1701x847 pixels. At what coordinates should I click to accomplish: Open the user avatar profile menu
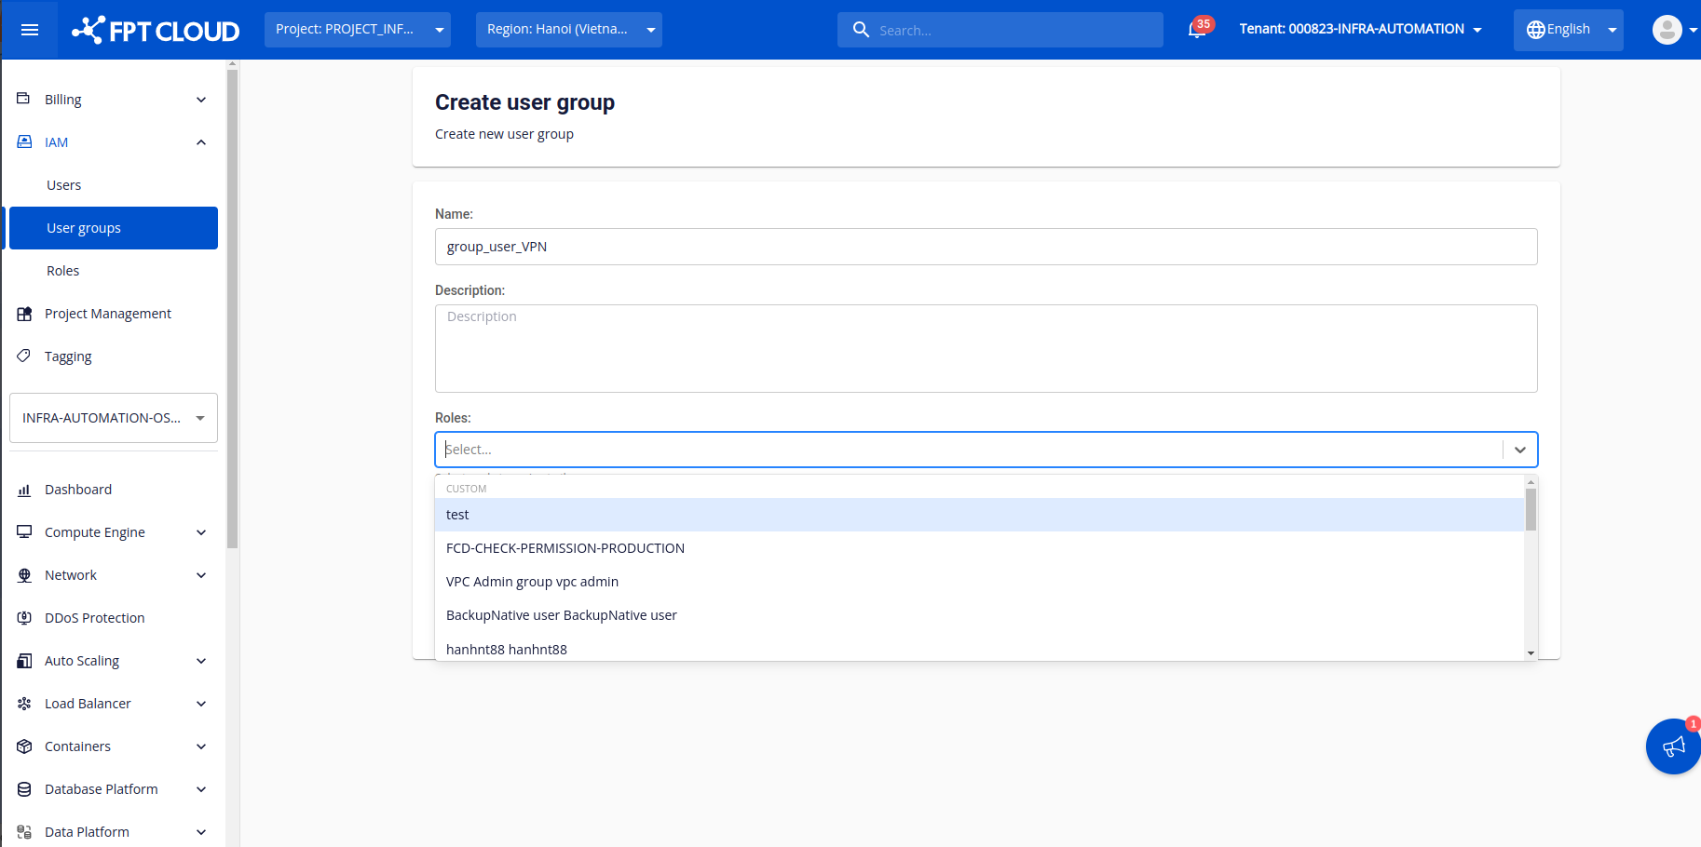pos(1667,30)
